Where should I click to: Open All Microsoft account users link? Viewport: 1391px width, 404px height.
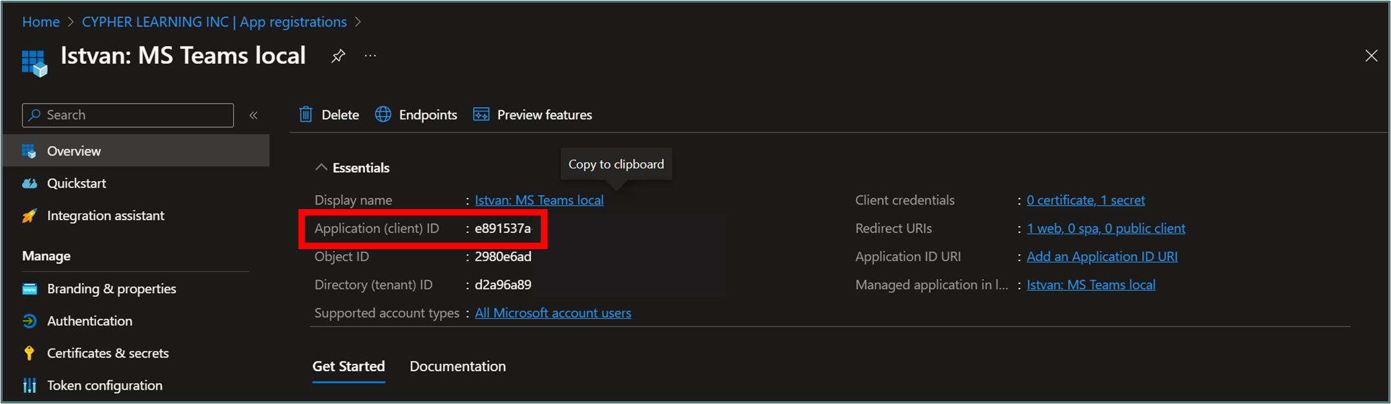click(553, 313)
